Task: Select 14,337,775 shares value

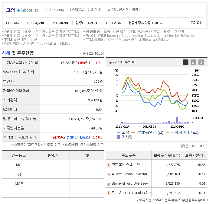Action: click(x=172, y=165)
